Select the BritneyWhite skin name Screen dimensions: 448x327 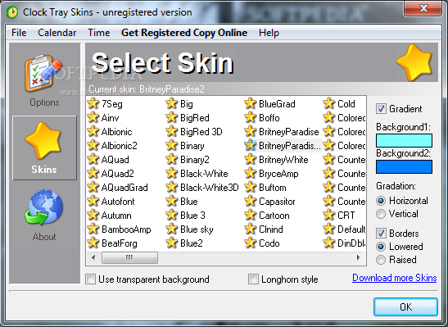coord(283,160)
